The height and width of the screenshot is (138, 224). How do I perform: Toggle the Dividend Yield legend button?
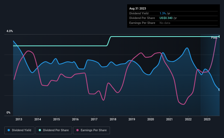(19, 130)
